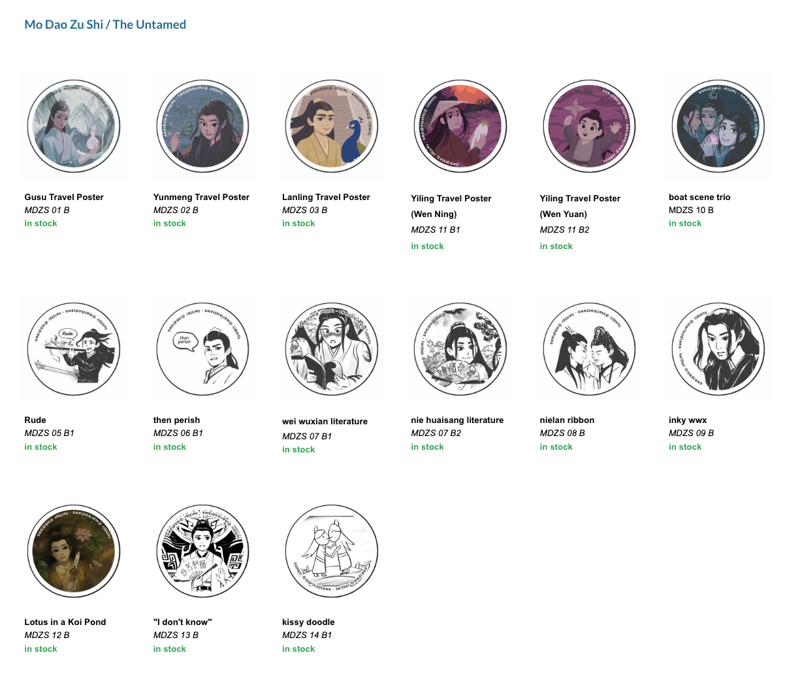Open the "I don't know" badge image

[202, 551]
